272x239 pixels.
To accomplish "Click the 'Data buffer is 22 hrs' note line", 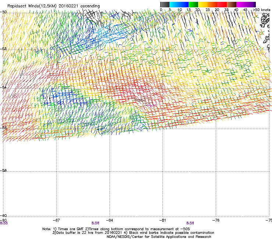I will [x=133, y=233].
